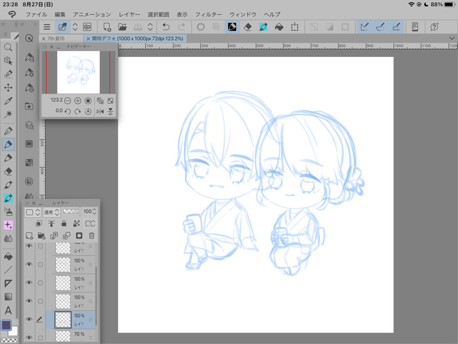Open the layer palette color dropdown
Screen dimensions: 458x344
tap(33, 212)
